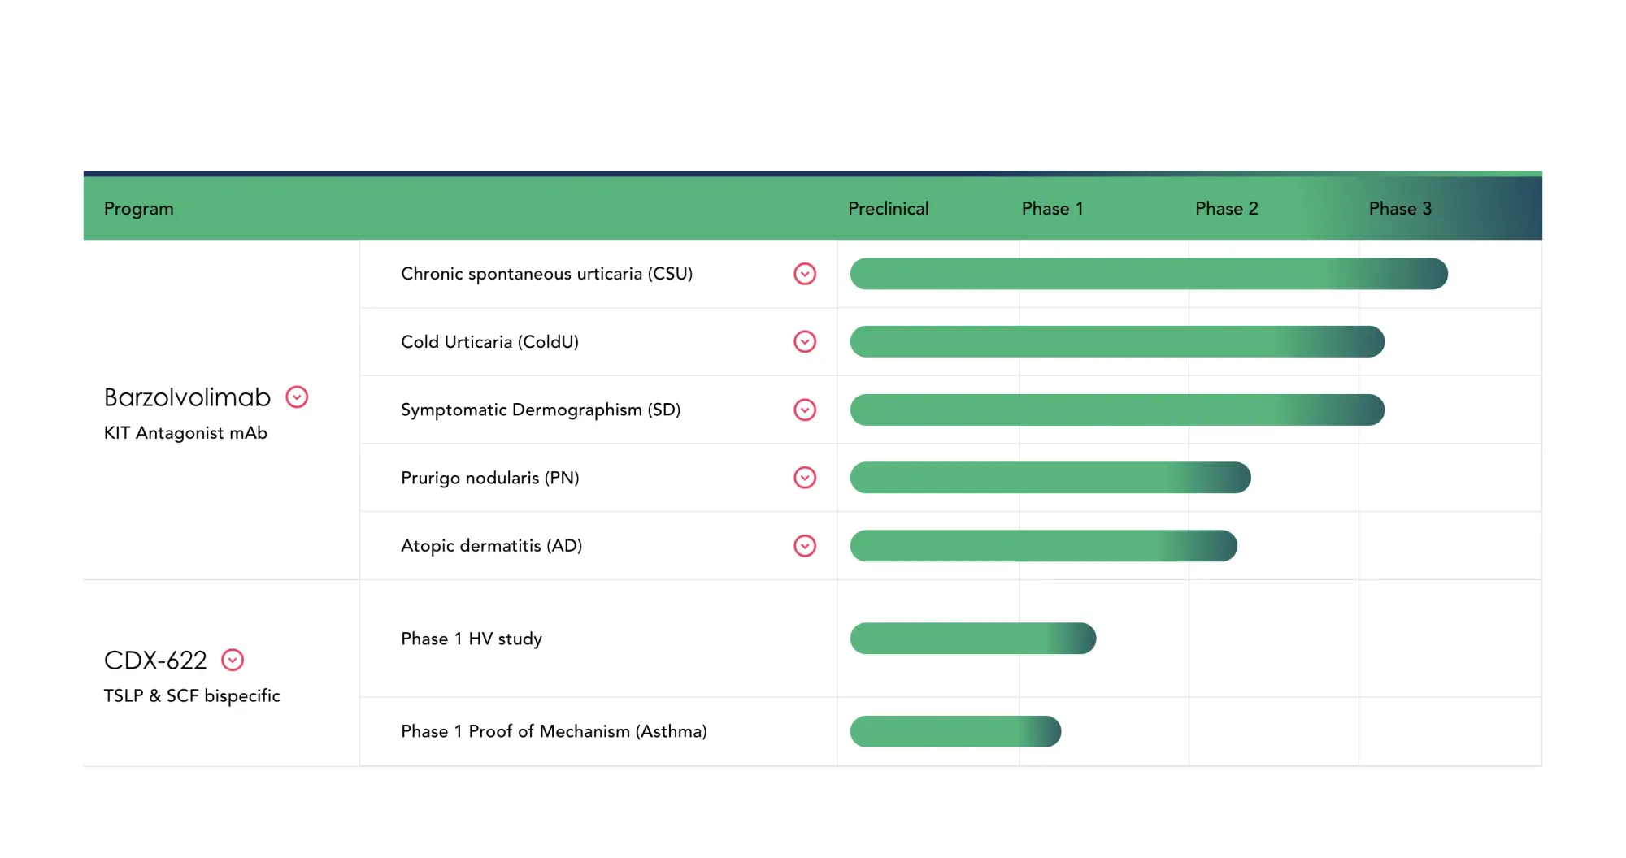Viewport: 1626px width, 858px height.
Task: Click the 'Phase 3' column header
Action: [1400, 209]
